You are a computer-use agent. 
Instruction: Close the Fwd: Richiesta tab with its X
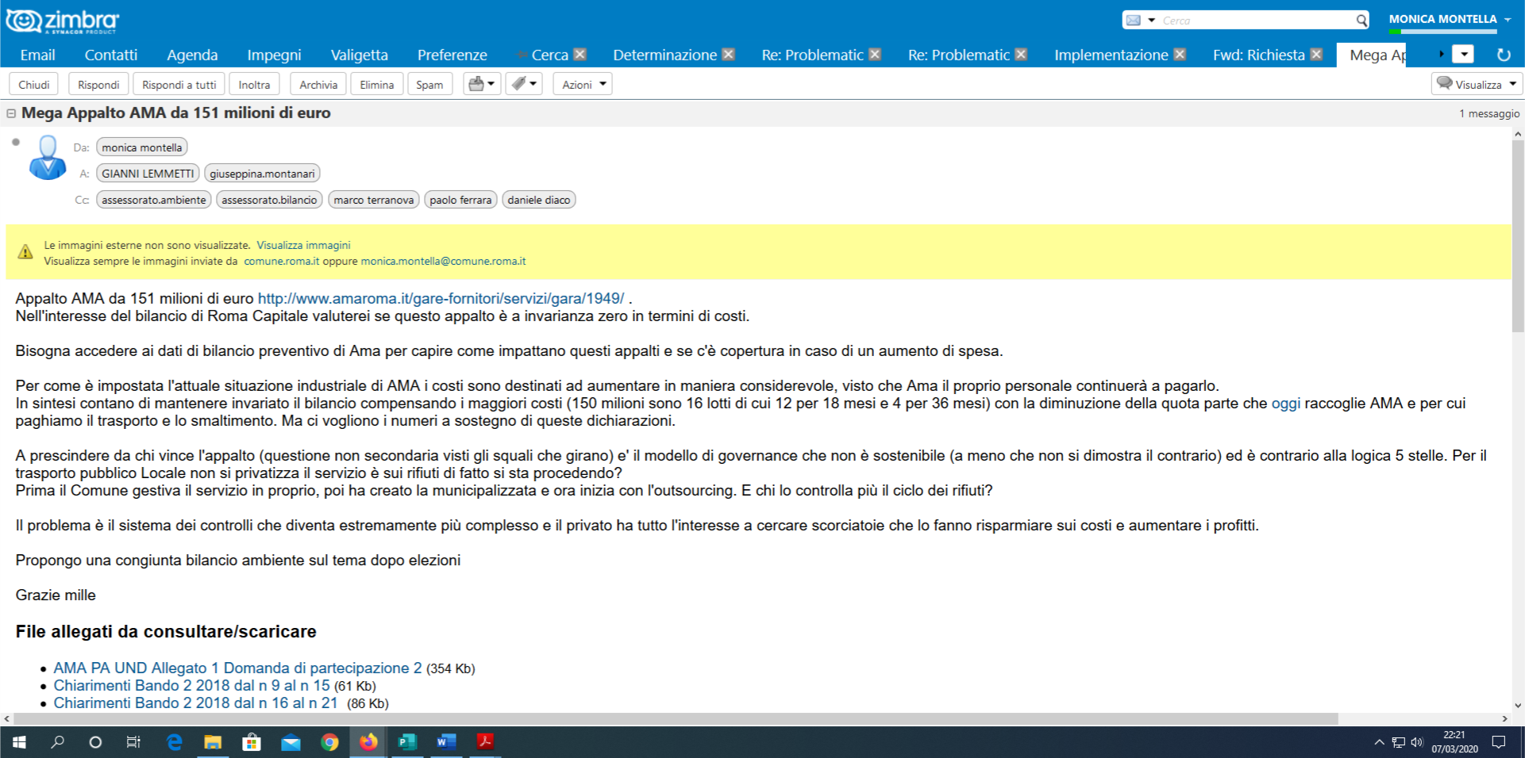coord(1316,54)
